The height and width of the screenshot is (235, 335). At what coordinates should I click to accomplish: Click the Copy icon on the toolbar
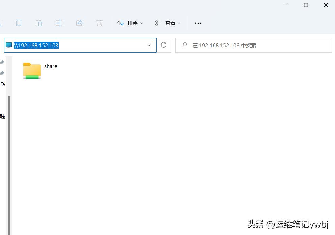click(19, 23)
